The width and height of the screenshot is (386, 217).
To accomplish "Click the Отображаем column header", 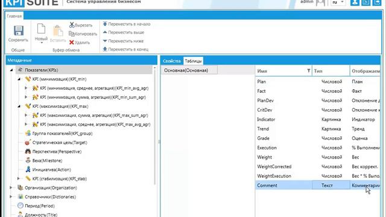I will (365, 71).
